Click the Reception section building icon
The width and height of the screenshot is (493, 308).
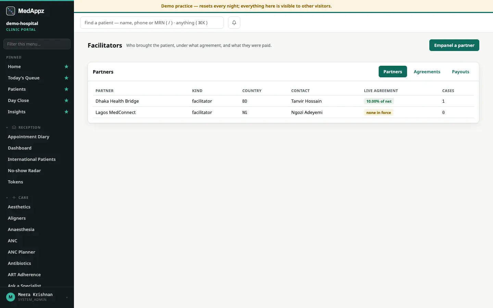click(14, 128)
